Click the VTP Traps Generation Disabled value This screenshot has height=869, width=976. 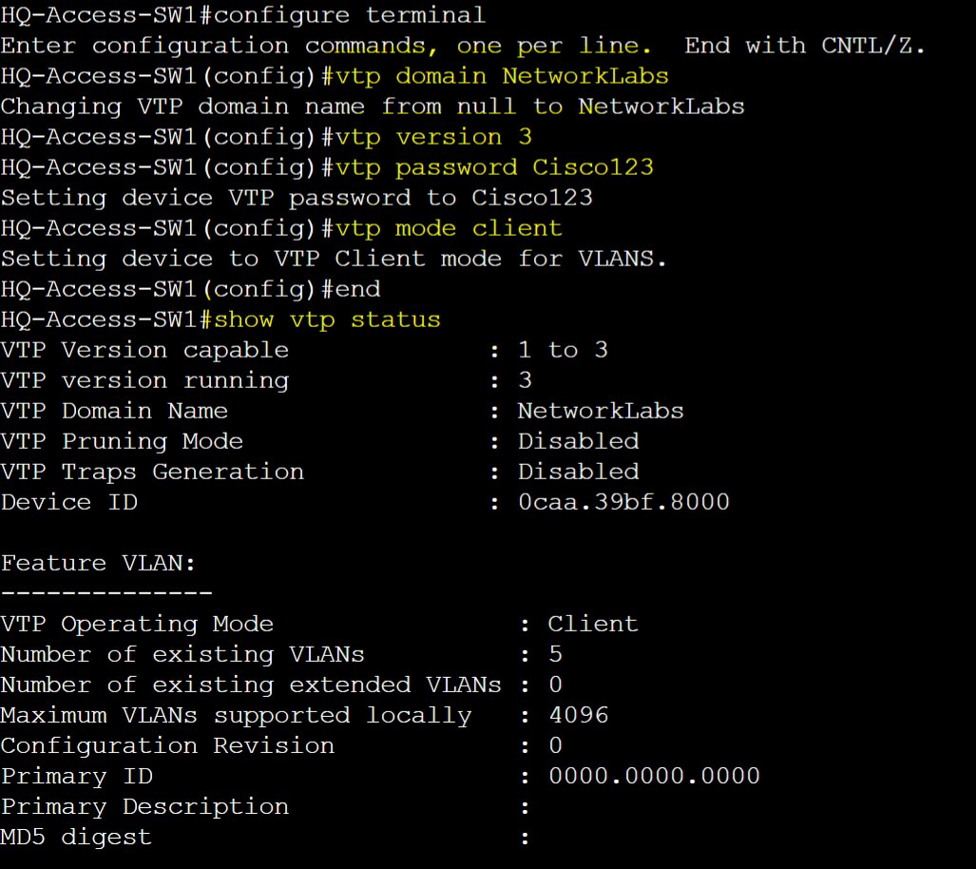578,473
